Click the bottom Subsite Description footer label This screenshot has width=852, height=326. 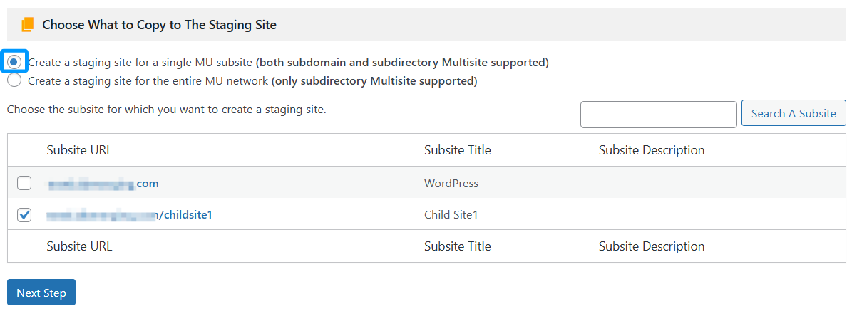[651, 246]
